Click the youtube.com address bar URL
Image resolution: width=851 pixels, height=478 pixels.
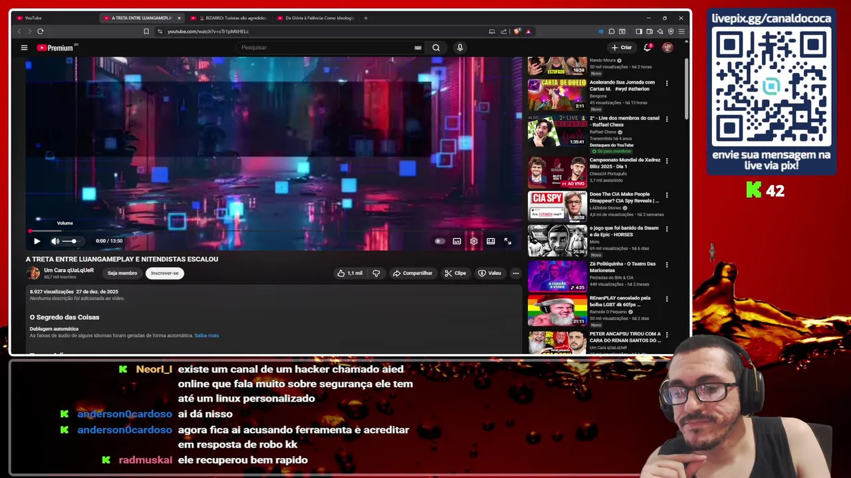click(x=208, y=31)
